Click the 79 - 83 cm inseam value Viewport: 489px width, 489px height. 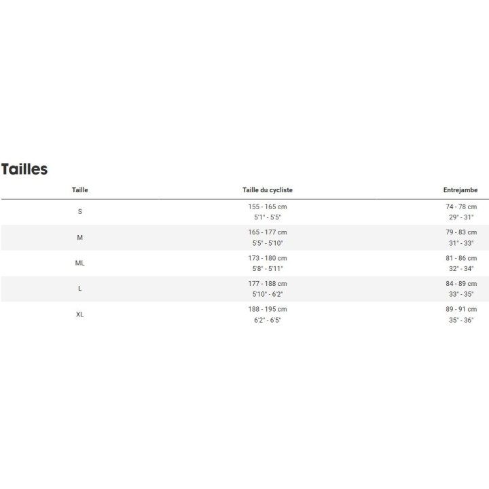click(461, 232)
